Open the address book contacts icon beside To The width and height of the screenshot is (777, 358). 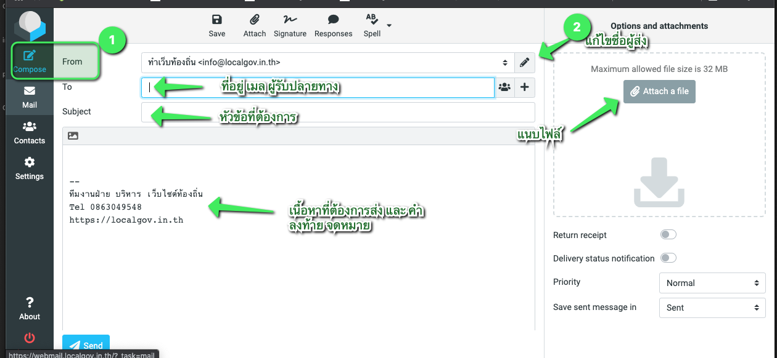[x=504, y=87]
